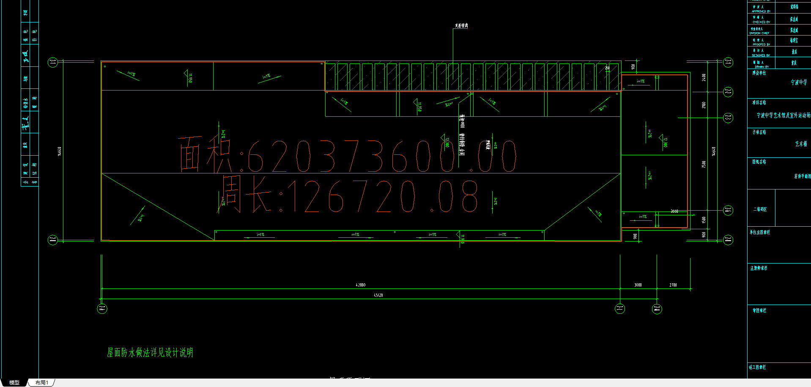Click the 7500 vertical dimension text
Screen dimensions: 811x387
[704, 164]
